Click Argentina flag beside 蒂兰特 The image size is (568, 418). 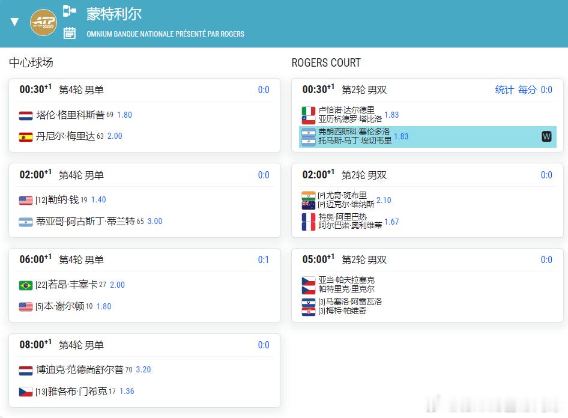[x=26, y=222]
